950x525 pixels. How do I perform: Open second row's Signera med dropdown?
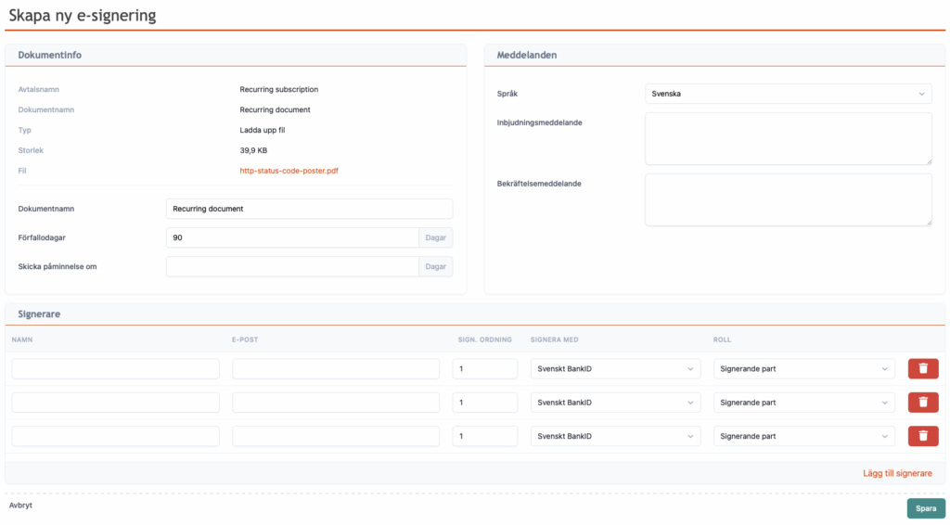(615, 403)
